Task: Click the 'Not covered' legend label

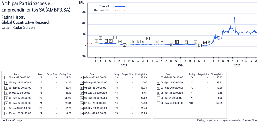Action: (x=101, y=10)
